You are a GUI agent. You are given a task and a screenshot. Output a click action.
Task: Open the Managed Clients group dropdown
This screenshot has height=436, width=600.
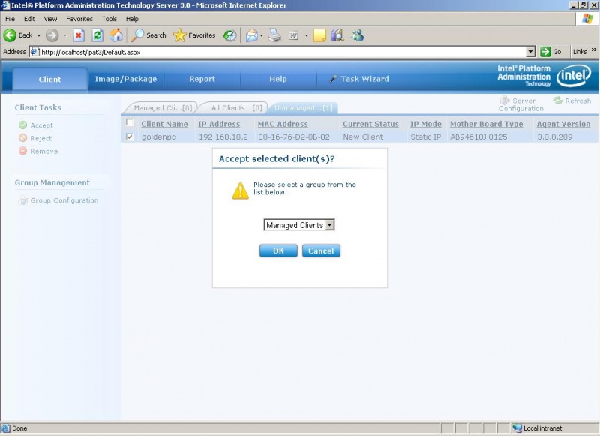point(330,224)
